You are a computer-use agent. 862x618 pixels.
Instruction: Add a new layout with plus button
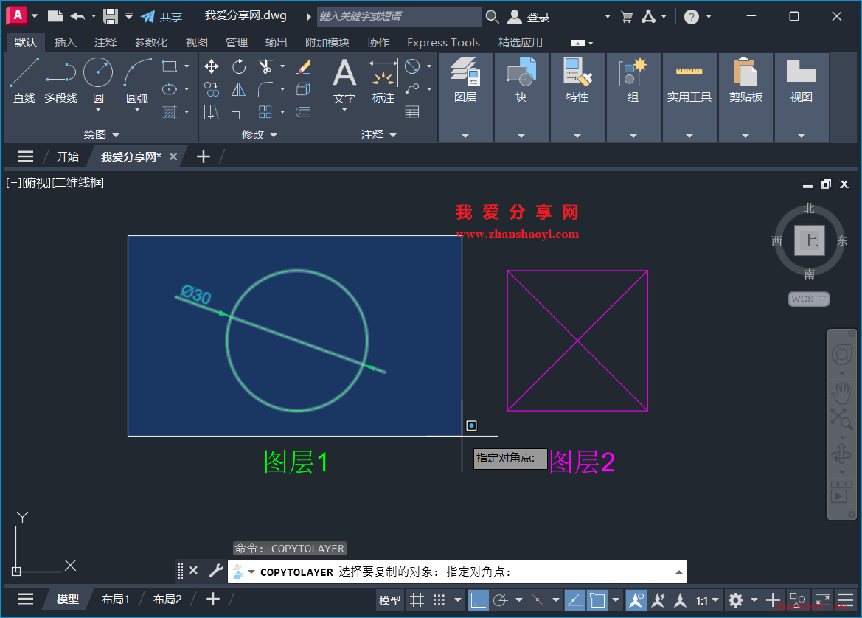(x=213, y=600)
